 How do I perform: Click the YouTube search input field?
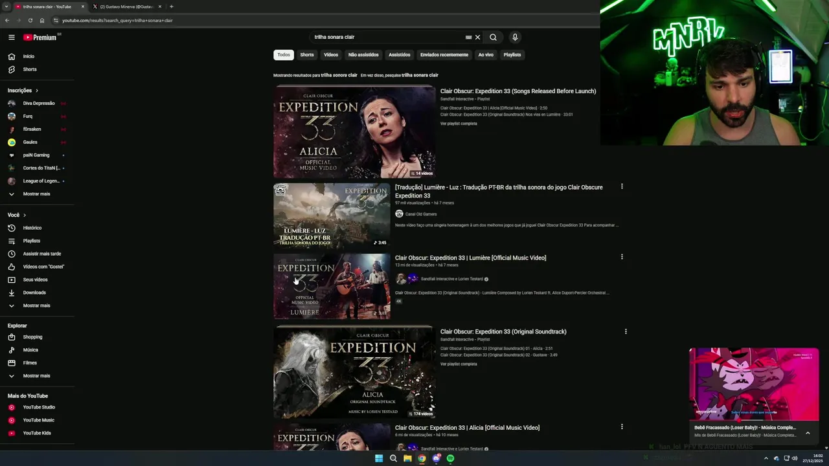[x=387, y=38]
